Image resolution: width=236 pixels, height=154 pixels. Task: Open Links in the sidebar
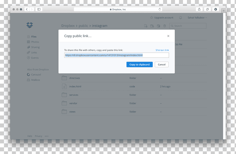(34, 52)
